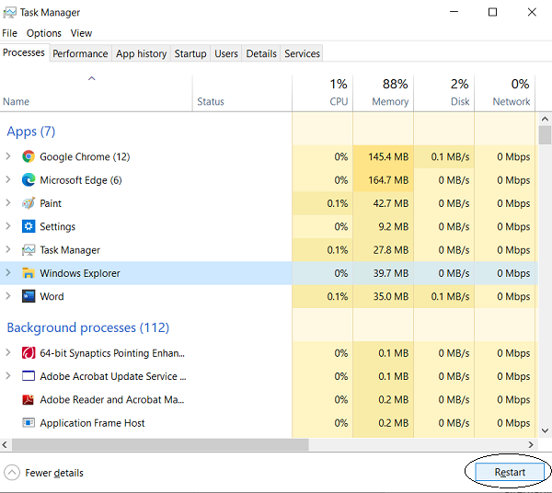Open the Options menu

[x=44, y=33]
